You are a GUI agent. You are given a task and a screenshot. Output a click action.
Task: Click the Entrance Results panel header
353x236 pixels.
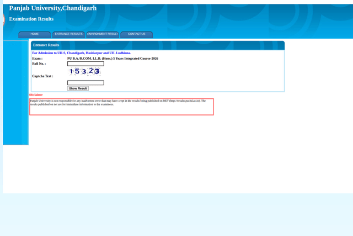click(158, 45)
